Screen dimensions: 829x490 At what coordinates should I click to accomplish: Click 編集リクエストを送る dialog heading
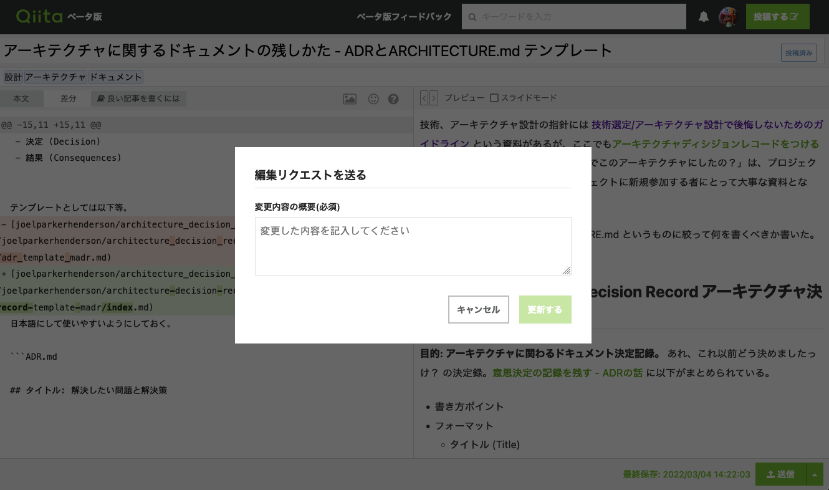[x=310, y=175]
